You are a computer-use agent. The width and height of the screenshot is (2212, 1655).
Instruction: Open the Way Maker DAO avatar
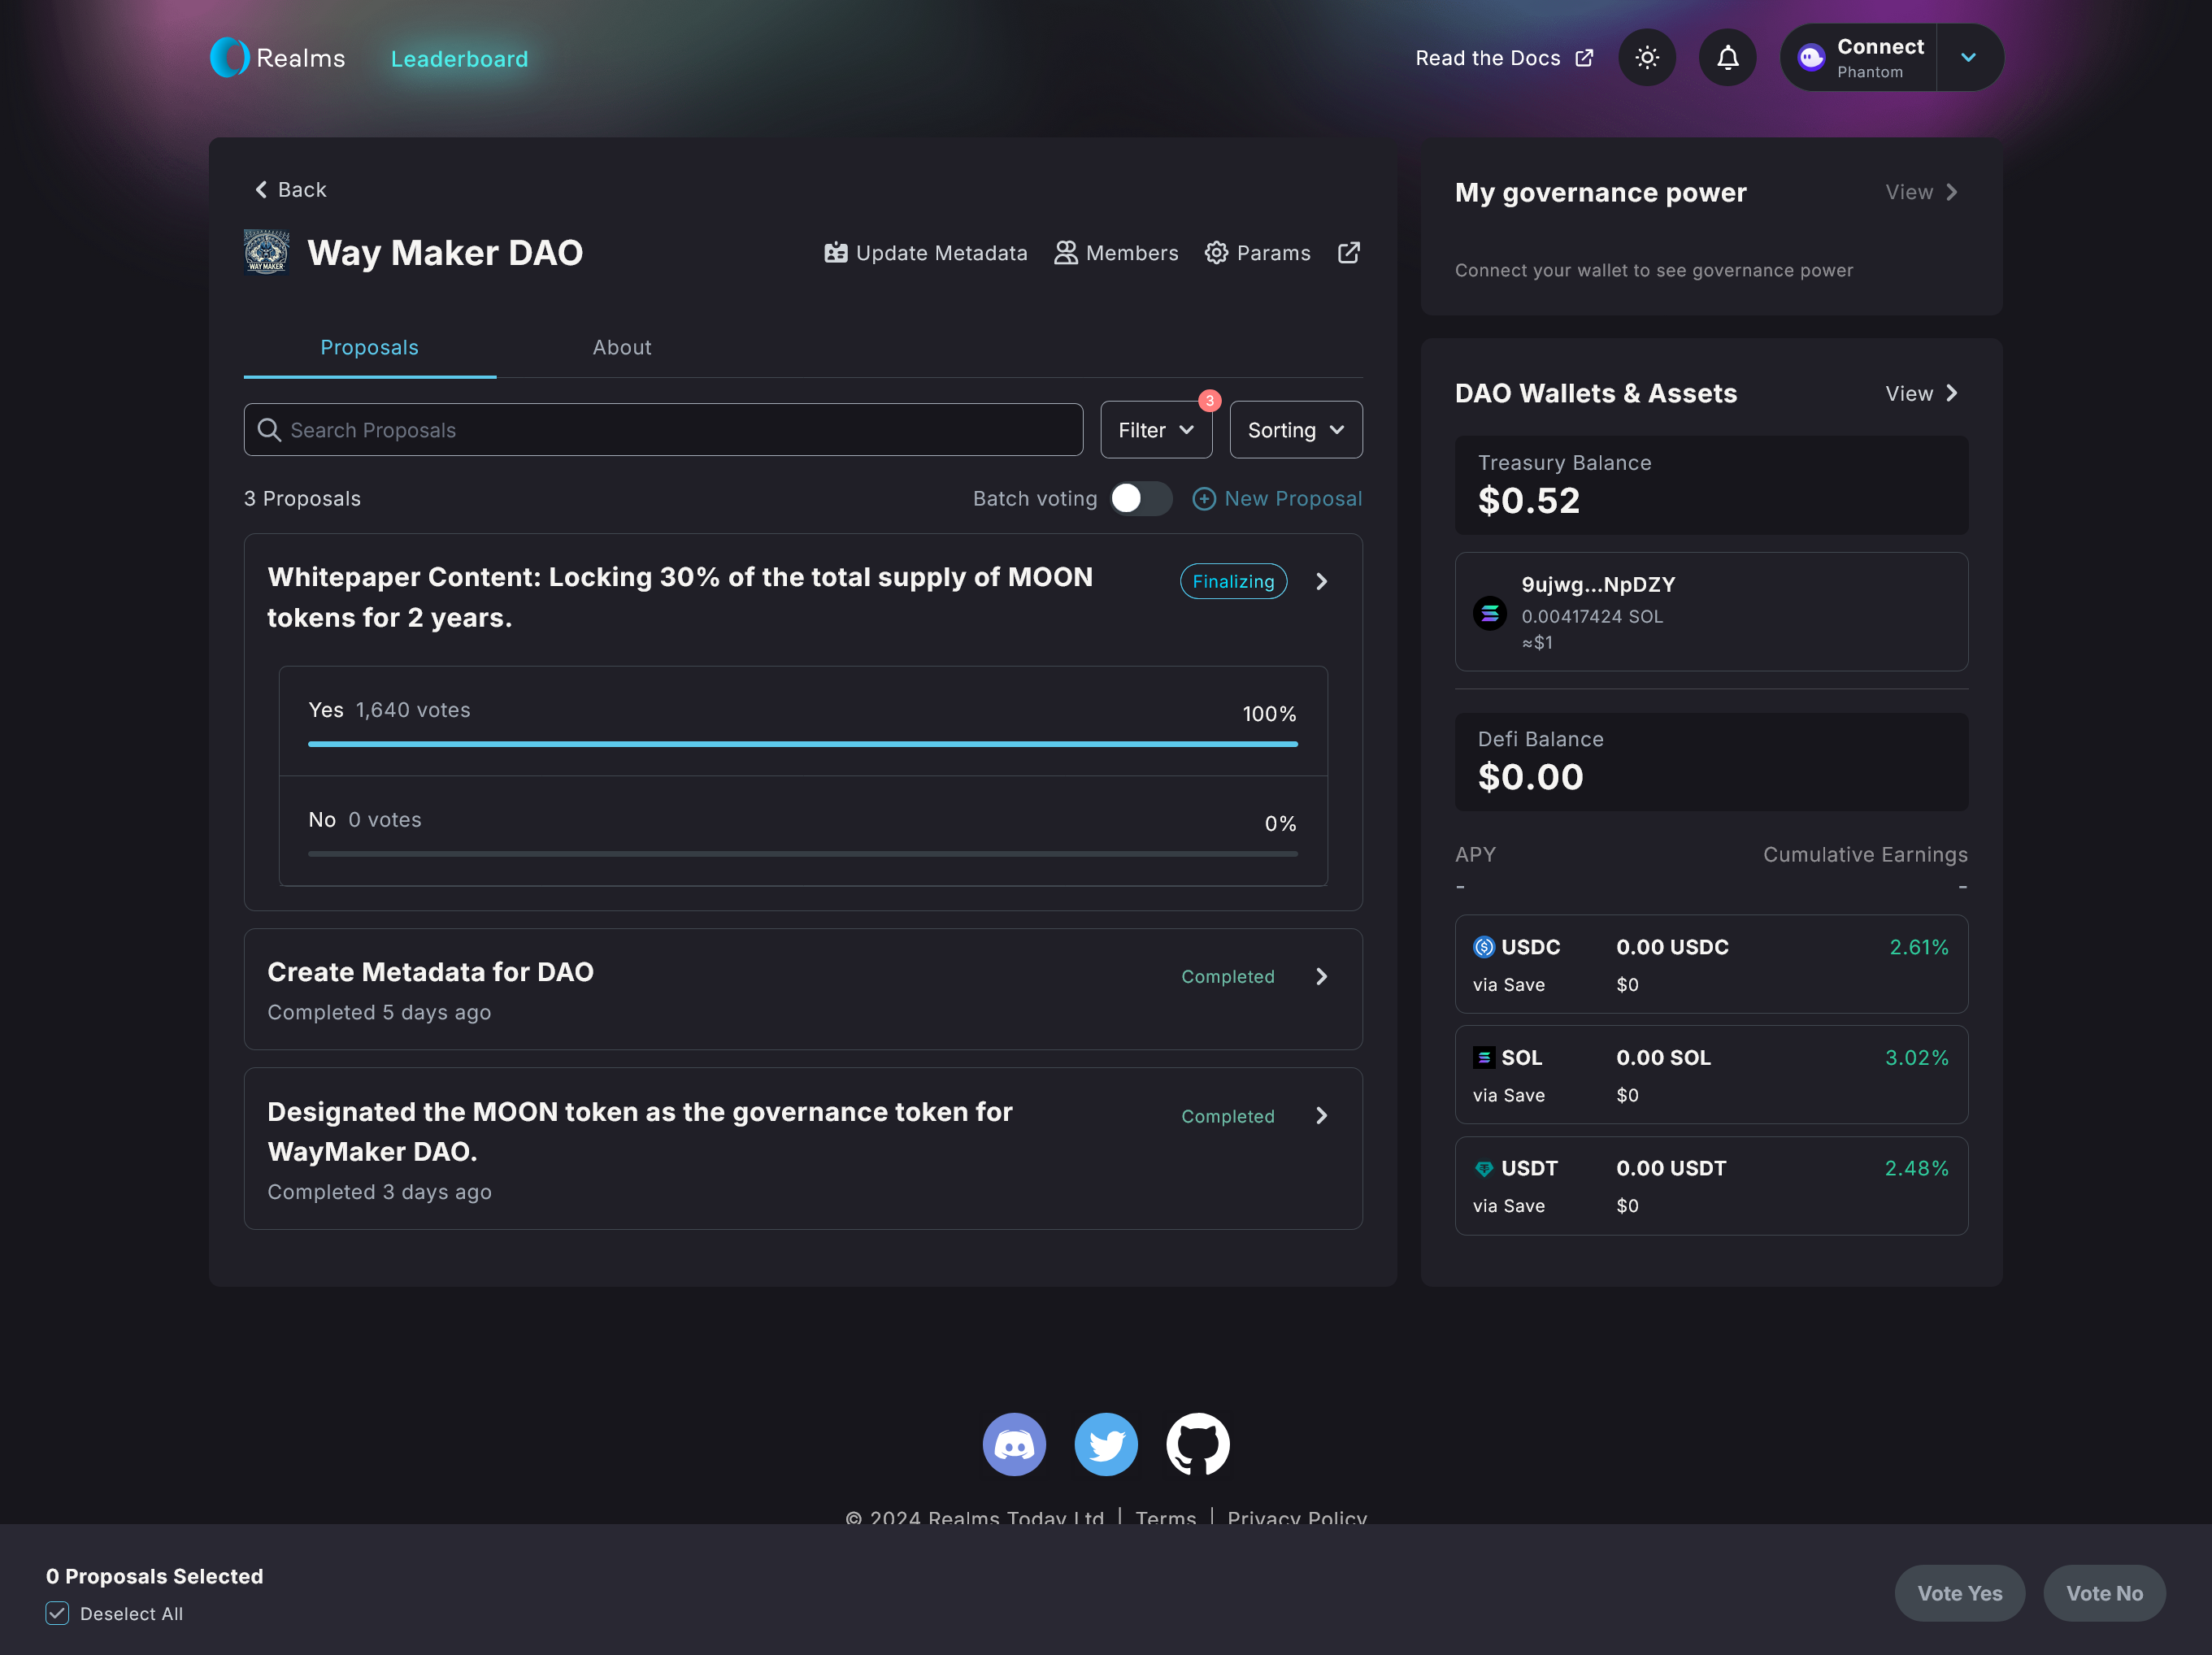(266, 252)
